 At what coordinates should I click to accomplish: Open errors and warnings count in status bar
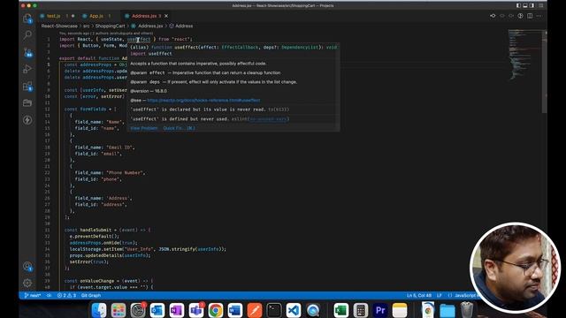[67, 295]
